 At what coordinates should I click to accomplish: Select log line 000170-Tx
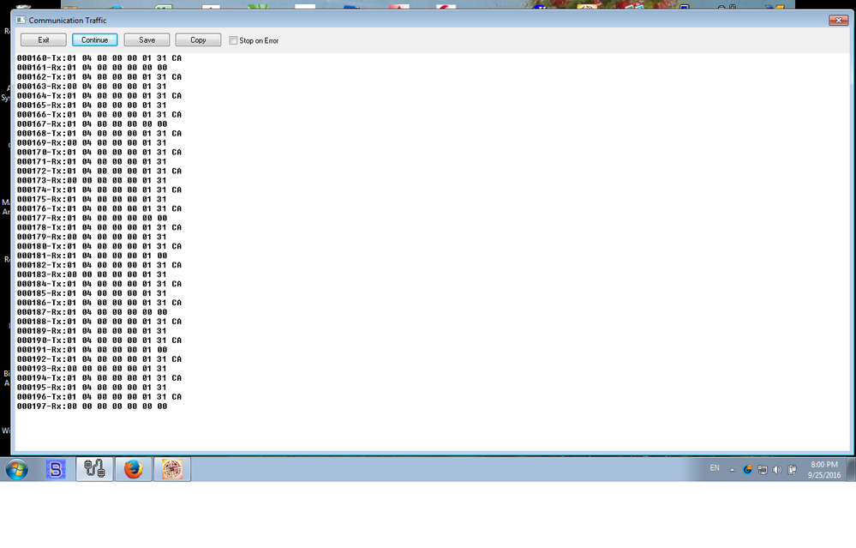99,153
